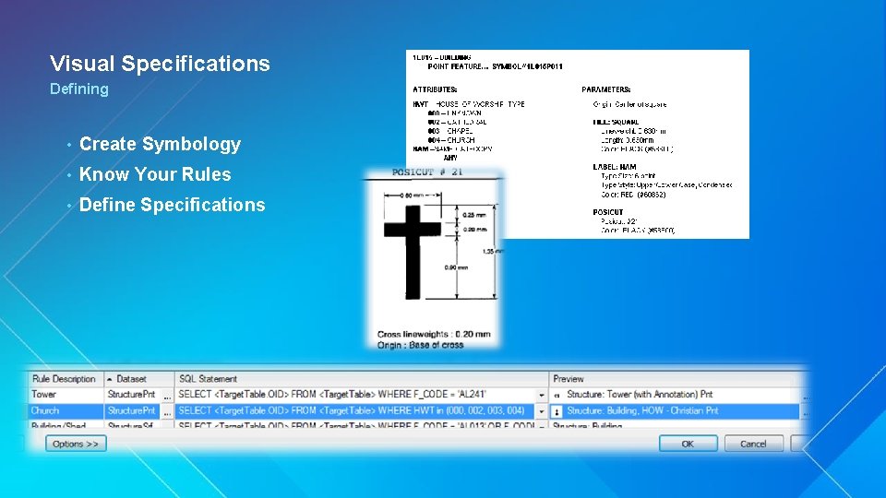The width and height of the screenshot is (886, 498).
Task: Confirm with the OK button
Action: point(688,444)
